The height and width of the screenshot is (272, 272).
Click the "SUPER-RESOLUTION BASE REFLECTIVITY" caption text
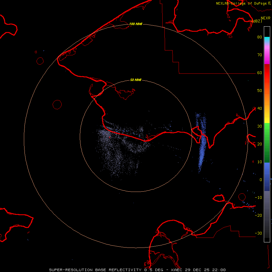(95, 270)
